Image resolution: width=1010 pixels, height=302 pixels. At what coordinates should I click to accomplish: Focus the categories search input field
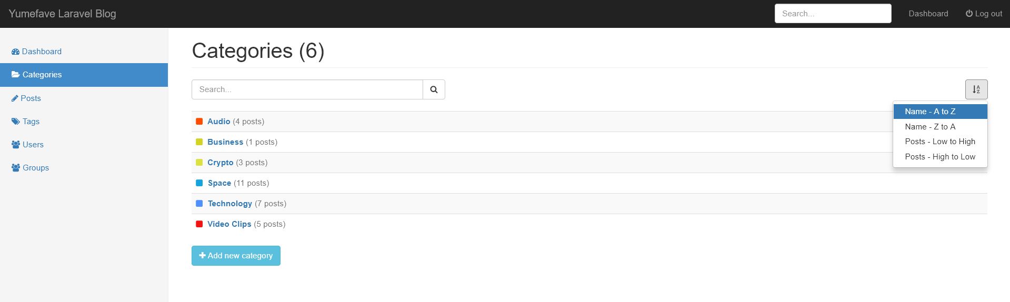click(307, 89)
